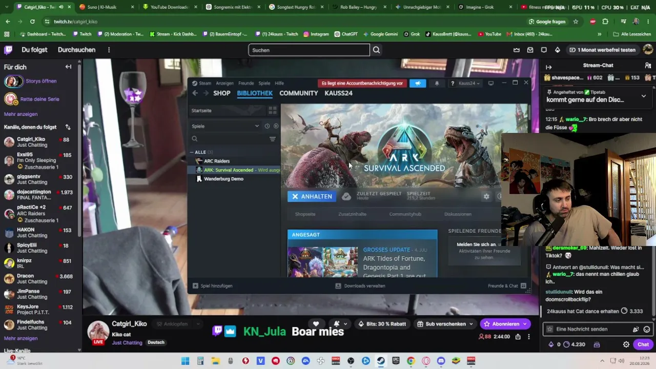The width and height of the screenshot is (656, 369).
Task: Collapse the ALLE category in Steam
Action: [192, 152]
